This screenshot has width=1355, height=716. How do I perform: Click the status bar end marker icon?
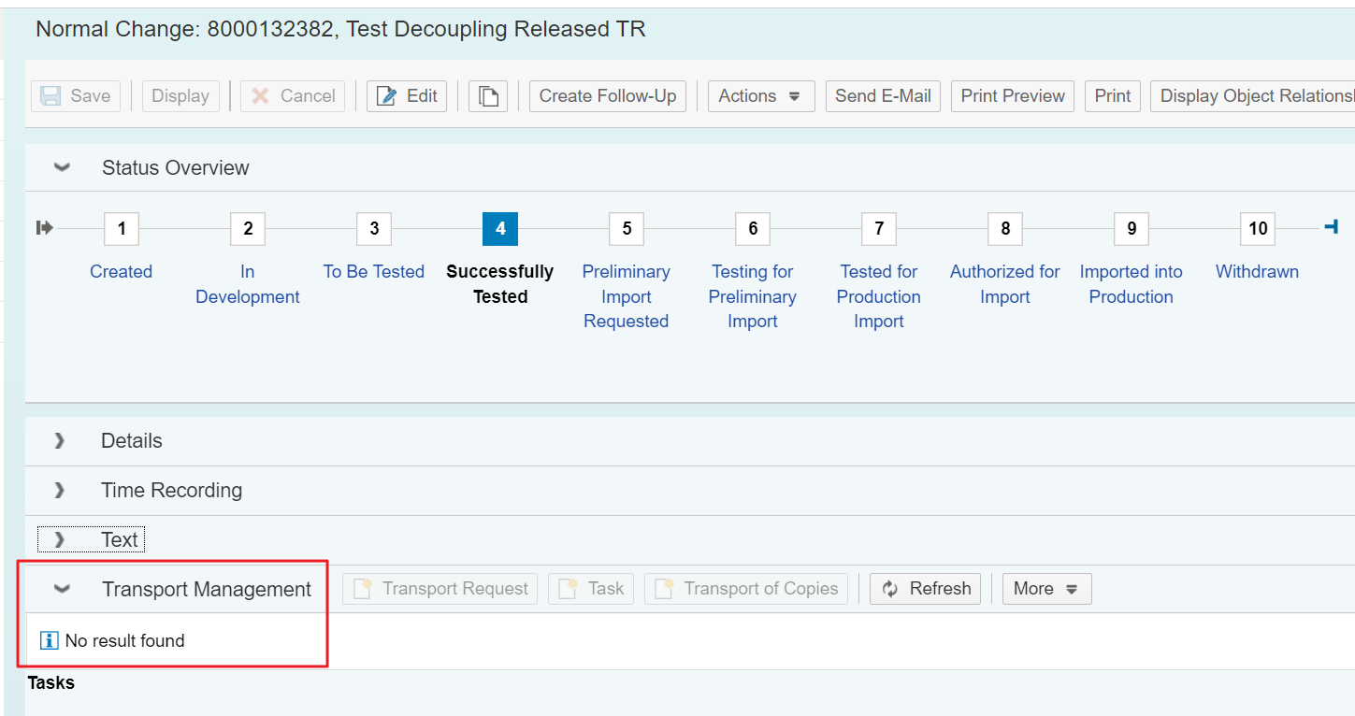coord(1332,227)
